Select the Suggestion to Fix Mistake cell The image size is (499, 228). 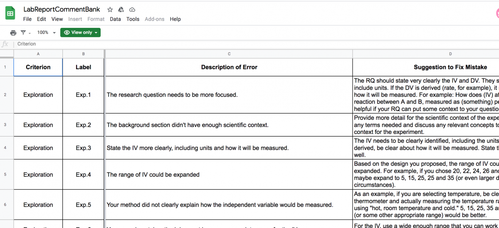pos(426,67)
